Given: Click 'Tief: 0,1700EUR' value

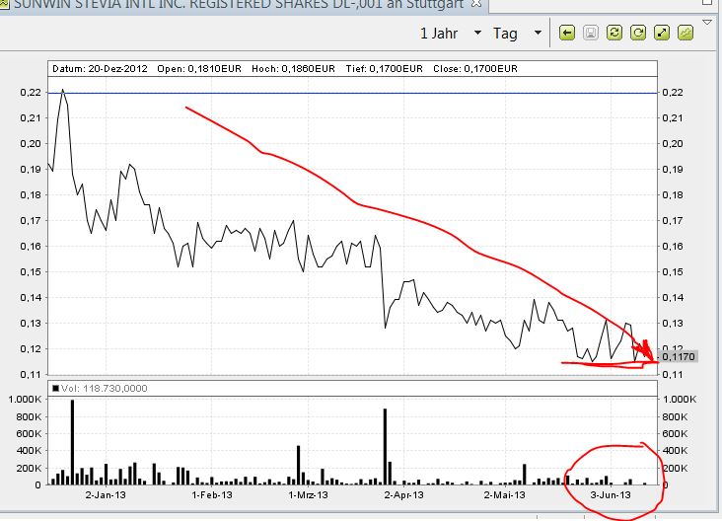Looking at the screenshot, I should click(385, 69).
